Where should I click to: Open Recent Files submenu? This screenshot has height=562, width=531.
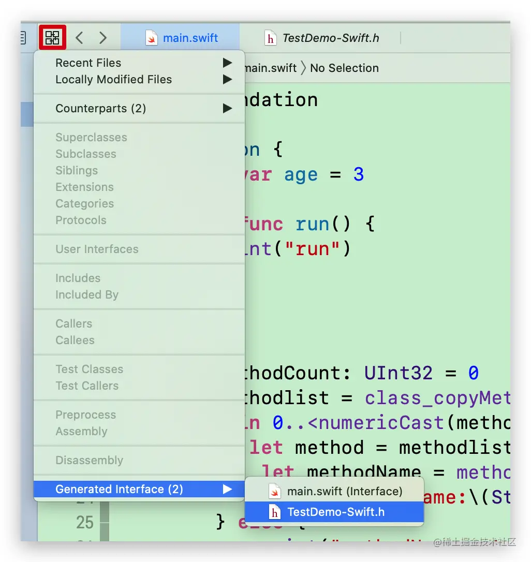[139, 63]
